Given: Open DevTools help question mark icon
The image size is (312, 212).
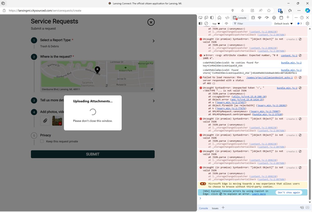Looking at the screenshot, I should coord(302,18).
